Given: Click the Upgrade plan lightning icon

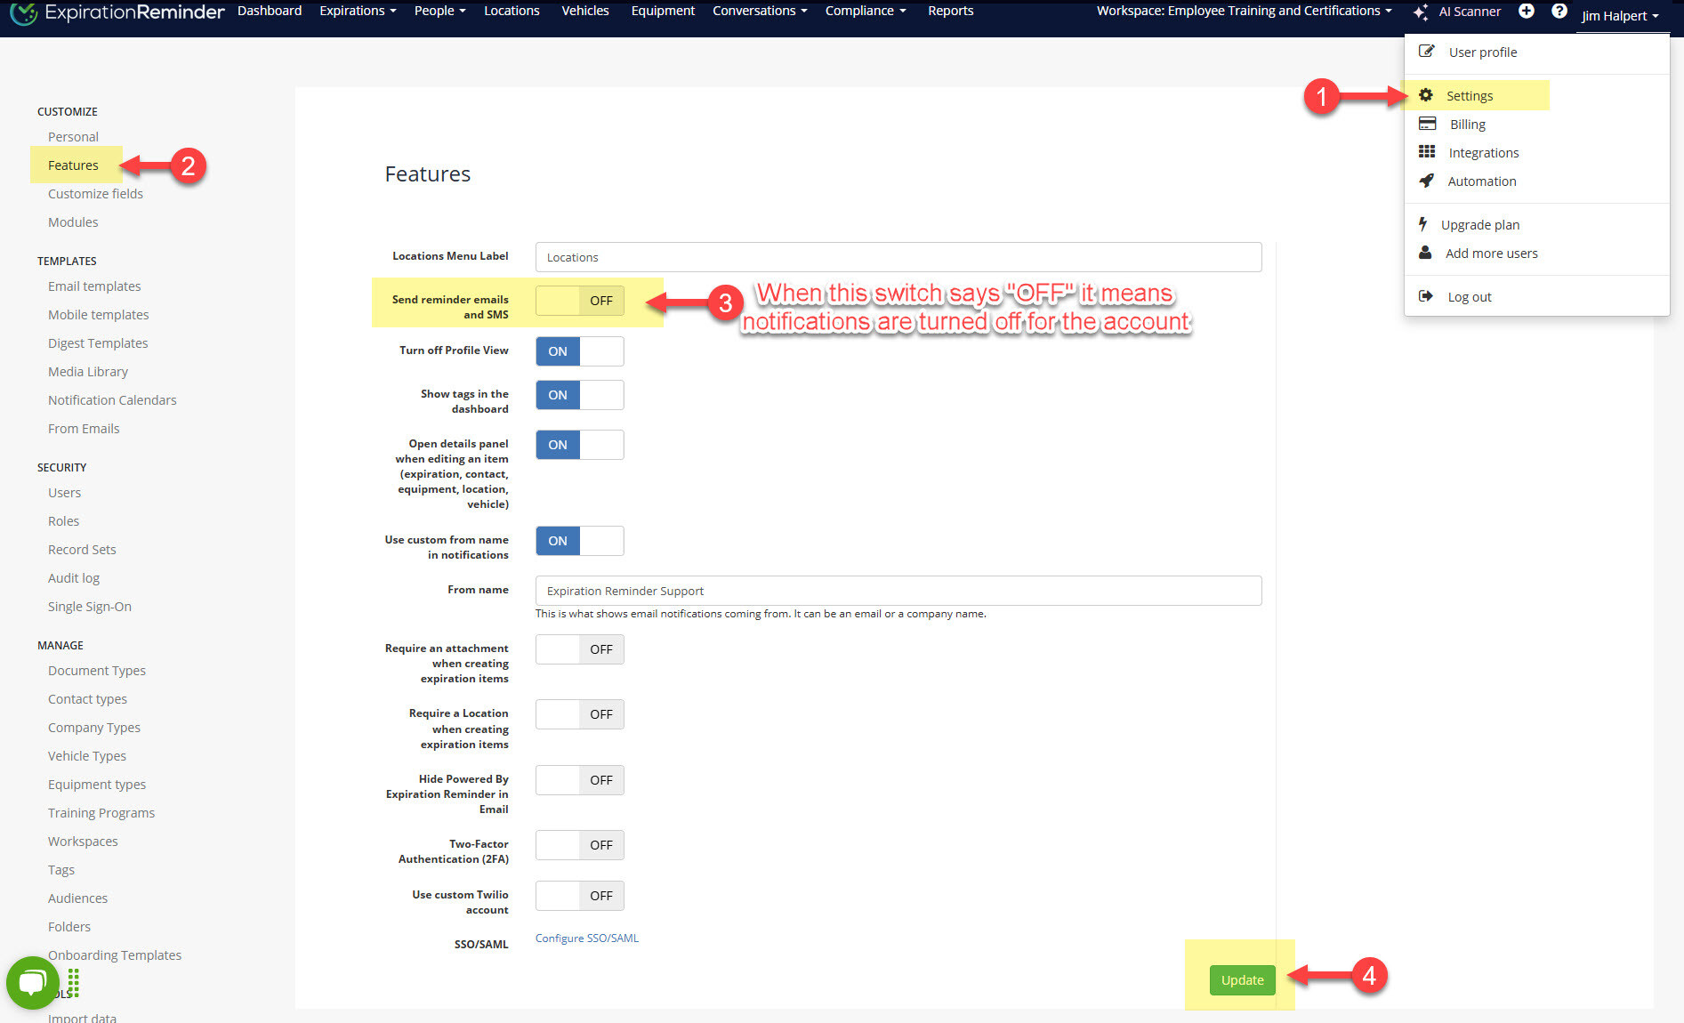Looking at the screenshot, I should click(x=1423, y=224).
